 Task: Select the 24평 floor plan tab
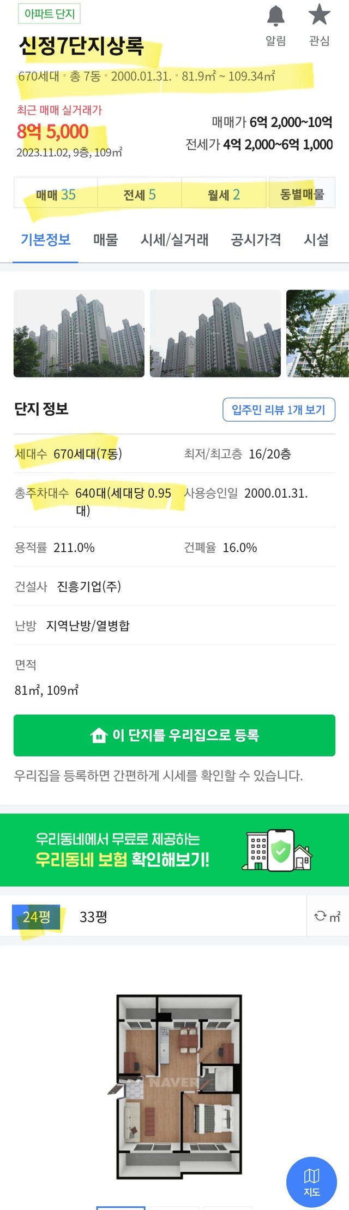36,916
